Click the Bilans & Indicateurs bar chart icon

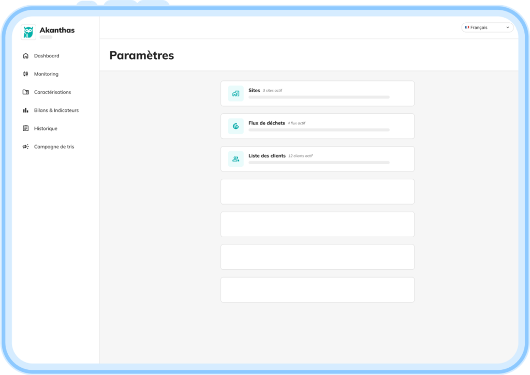[x=26, y=110]
